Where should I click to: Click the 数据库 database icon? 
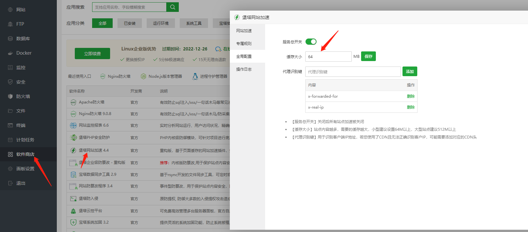tap(10, 39)
